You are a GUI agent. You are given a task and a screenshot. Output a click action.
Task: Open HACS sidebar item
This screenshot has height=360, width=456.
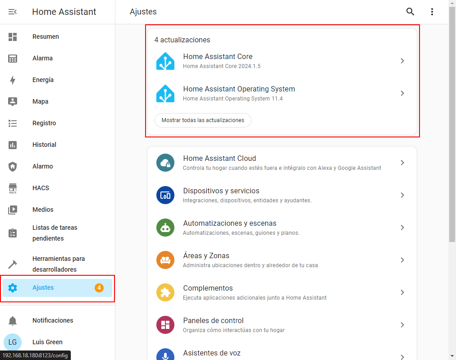click(x=57, y=188)
